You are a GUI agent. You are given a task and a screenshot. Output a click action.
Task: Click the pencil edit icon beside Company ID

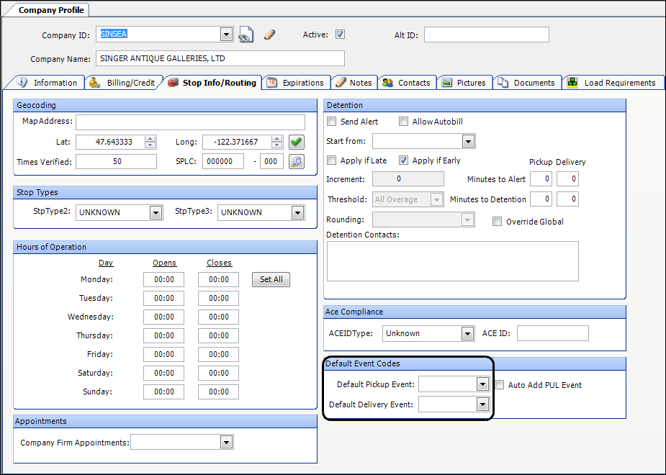[x=269, y=35]
